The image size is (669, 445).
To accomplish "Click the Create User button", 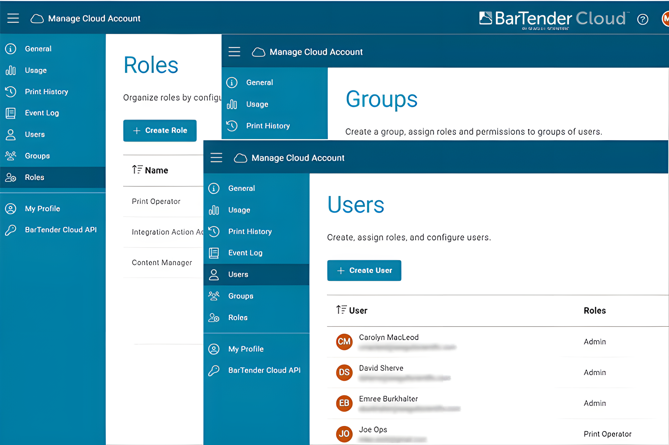I will [364, 270].
